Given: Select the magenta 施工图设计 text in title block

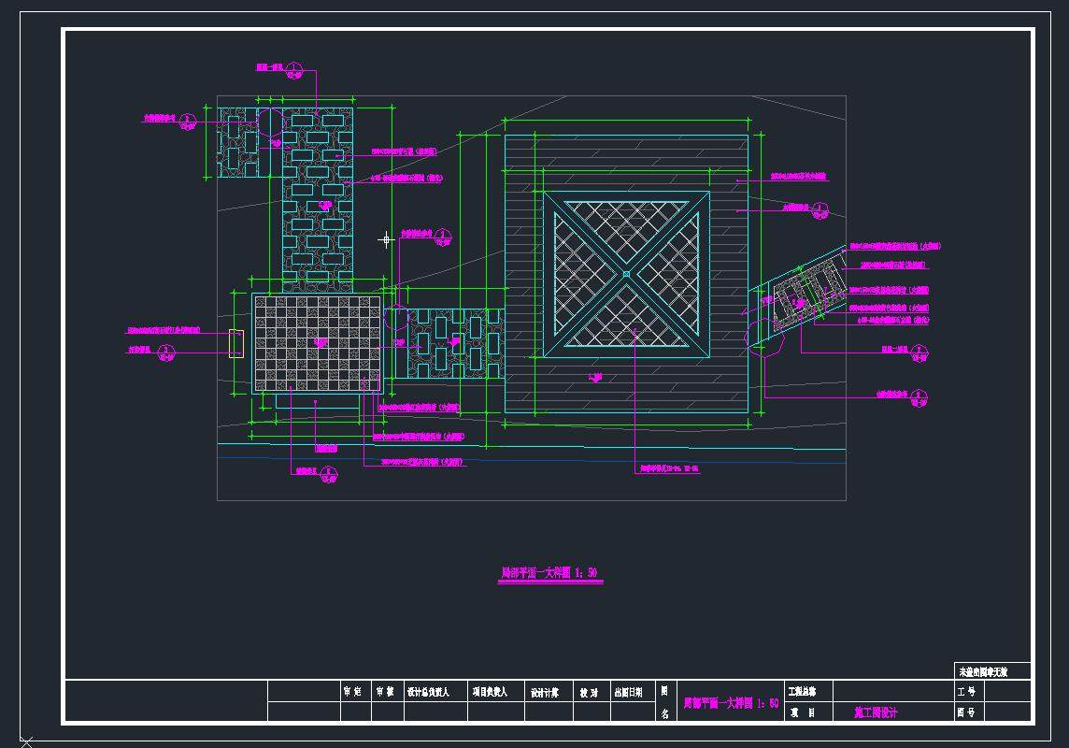Looking at the screenshot, I should [x=876, y=712].
